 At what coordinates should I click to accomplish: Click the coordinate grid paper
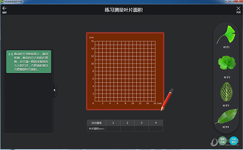pos(125,71)
